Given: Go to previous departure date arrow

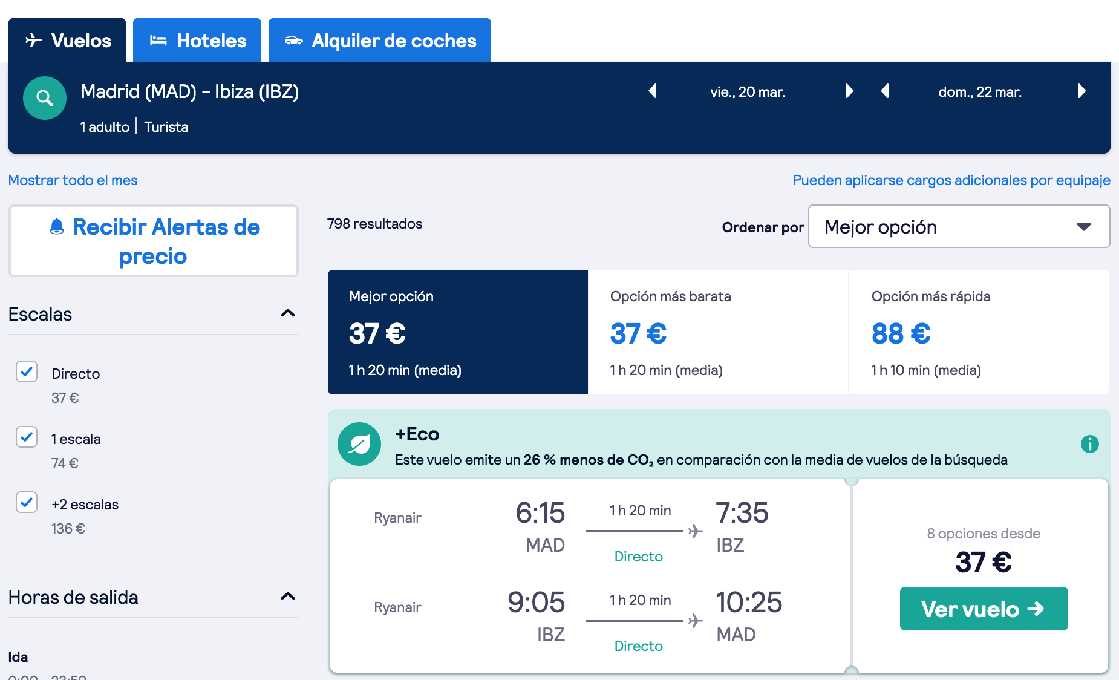Looking at the screenshot, I should click(x=653, y=91).
